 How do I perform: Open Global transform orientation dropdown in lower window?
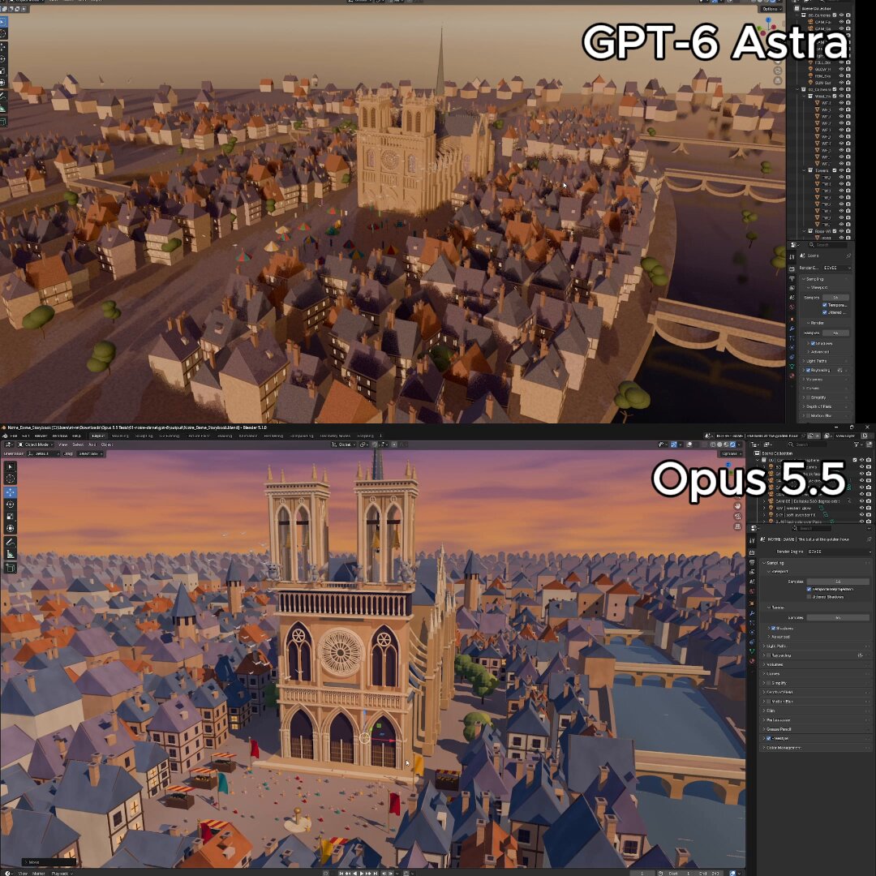coord(346,444)
